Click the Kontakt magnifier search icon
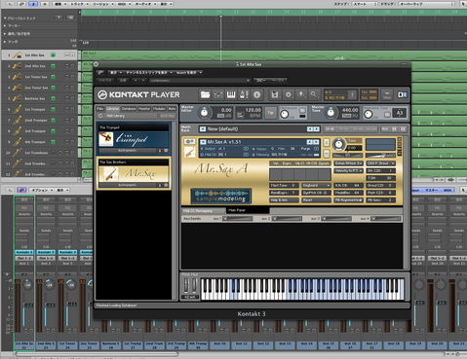Image resolution: width=467 pixels, height=359 pixels. [313, 94]
